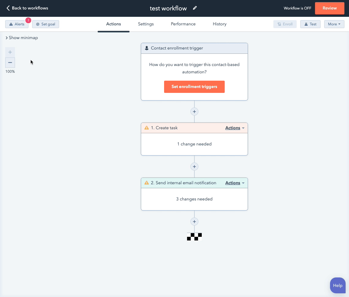Viewport: 349px width, 297px height.
Task: Click the warning icon on Create task
Action: pos(147,128)
